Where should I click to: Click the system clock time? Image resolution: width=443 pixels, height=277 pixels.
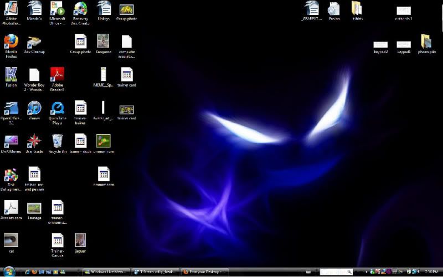431,272
